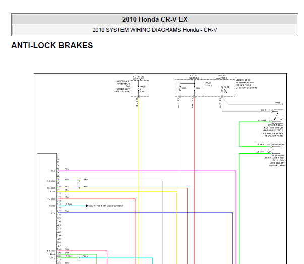Click the 'GRN' wire label at pin 29

(x=67, y=253)
